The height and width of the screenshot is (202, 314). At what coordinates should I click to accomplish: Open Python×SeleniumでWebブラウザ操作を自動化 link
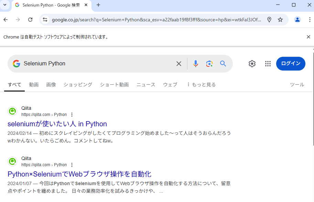[79, 174]
